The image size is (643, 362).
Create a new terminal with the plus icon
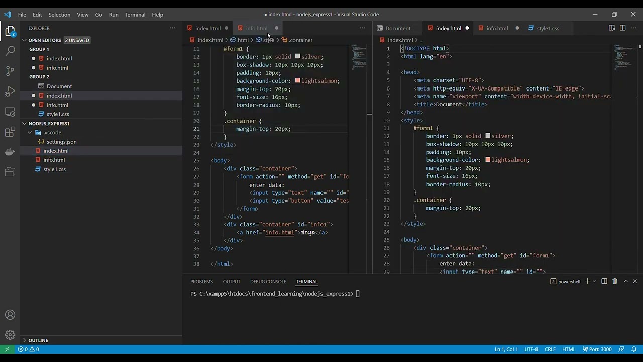587,281
